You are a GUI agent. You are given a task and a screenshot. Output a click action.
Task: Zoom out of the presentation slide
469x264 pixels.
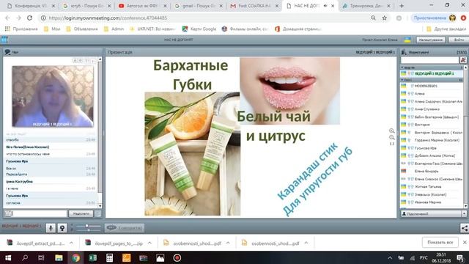(391, 137)
